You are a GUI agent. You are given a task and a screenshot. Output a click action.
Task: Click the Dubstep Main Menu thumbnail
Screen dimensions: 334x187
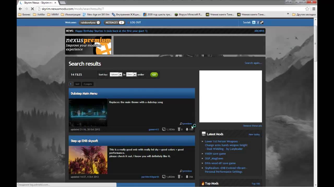(88, 112)
